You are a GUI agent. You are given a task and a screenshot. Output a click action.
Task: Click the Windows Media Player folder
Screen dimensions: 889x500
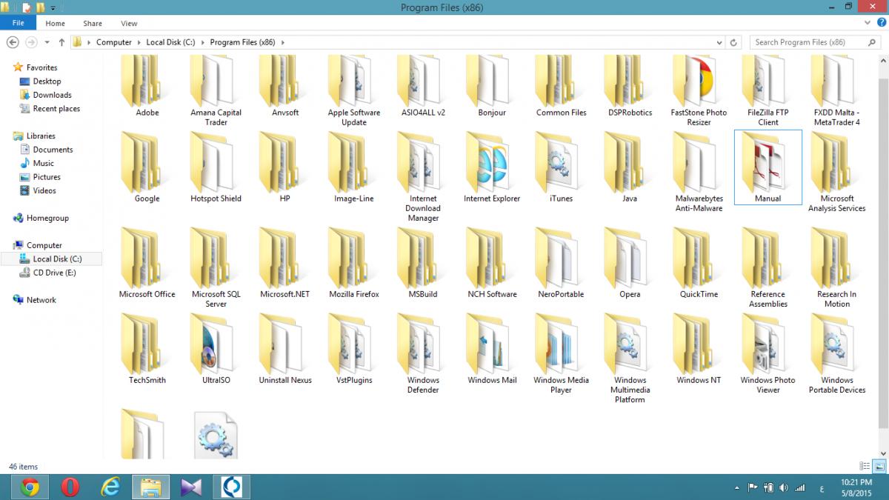(x=561, y=347)
